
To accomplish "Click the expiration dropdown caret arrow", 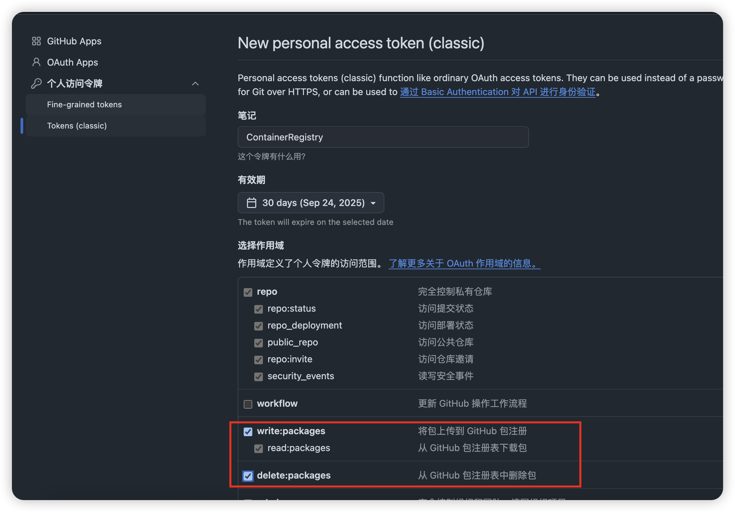I will (373, 203).
